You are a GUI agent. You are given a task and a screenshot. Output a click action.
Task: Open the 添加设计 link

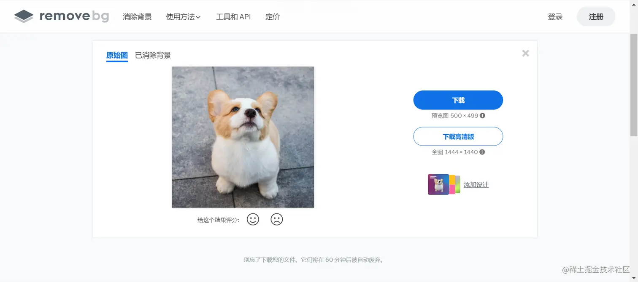[x=476, y=185]
